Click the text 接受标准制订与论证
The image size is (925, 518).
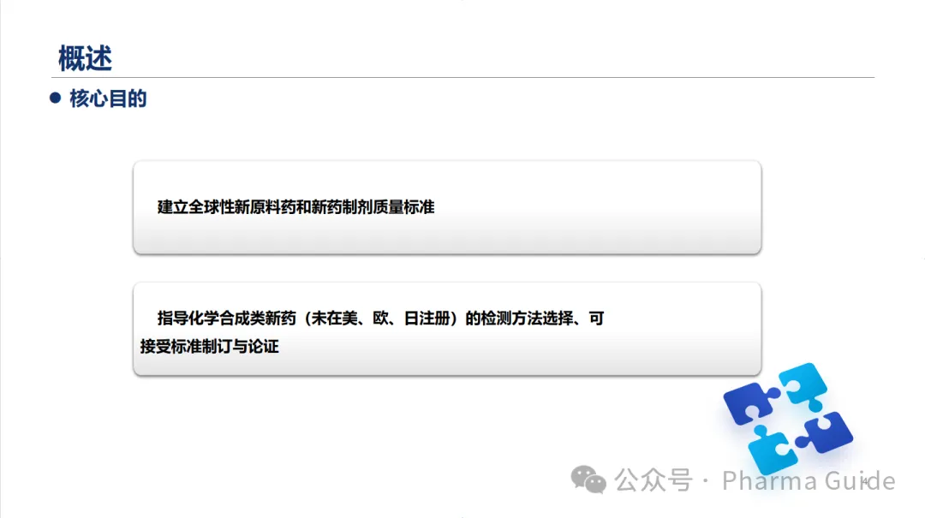click(x=210, y=346)
